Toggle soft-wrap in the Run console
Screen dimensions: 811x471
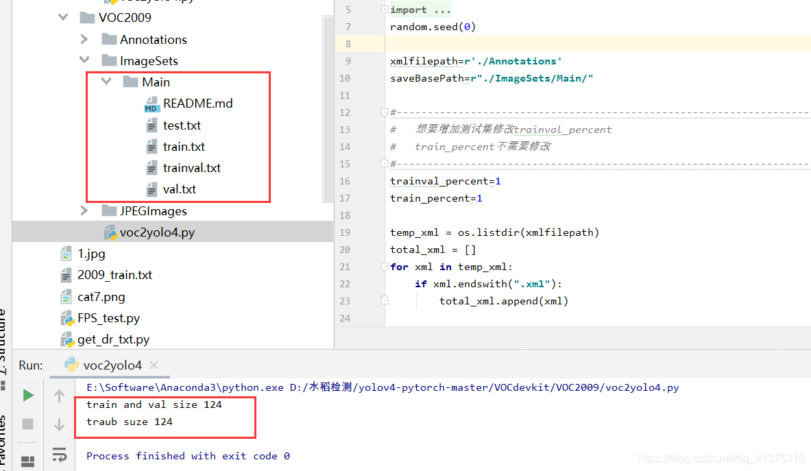pos(60,455)
